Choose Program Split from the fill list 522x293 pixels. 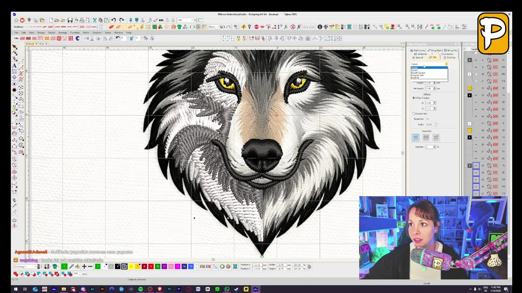[429, 75]
